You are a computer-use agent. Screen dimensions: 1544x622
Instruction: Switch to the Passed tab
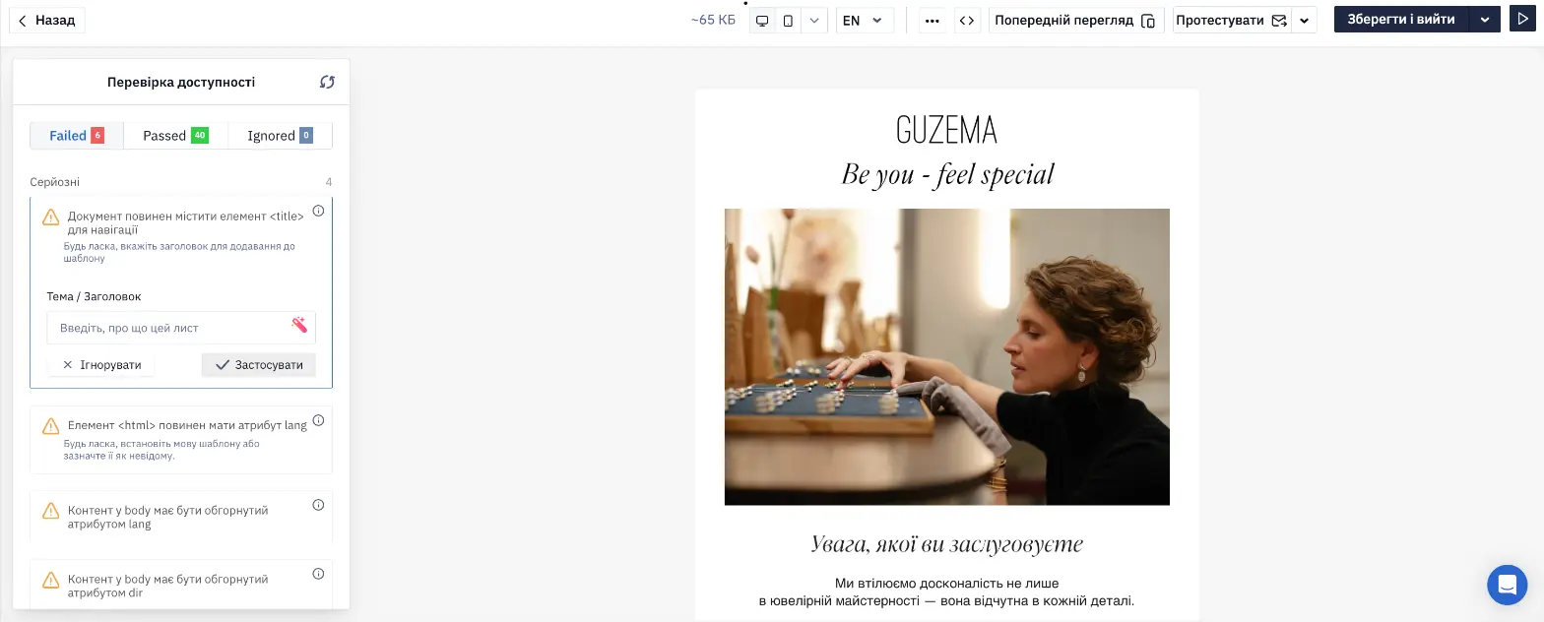click(x=175, y=136)
